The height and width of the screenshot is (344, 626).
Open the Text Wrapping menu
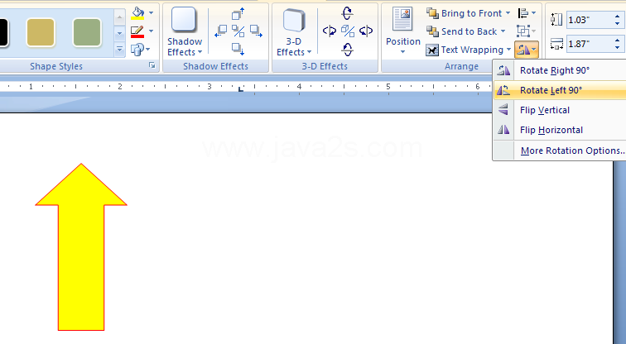click(469, 50)
